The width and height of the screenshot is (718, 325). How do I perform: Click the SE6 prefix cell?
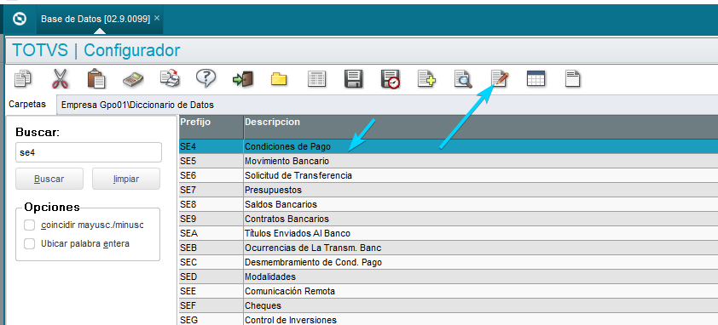coord(211,175)
